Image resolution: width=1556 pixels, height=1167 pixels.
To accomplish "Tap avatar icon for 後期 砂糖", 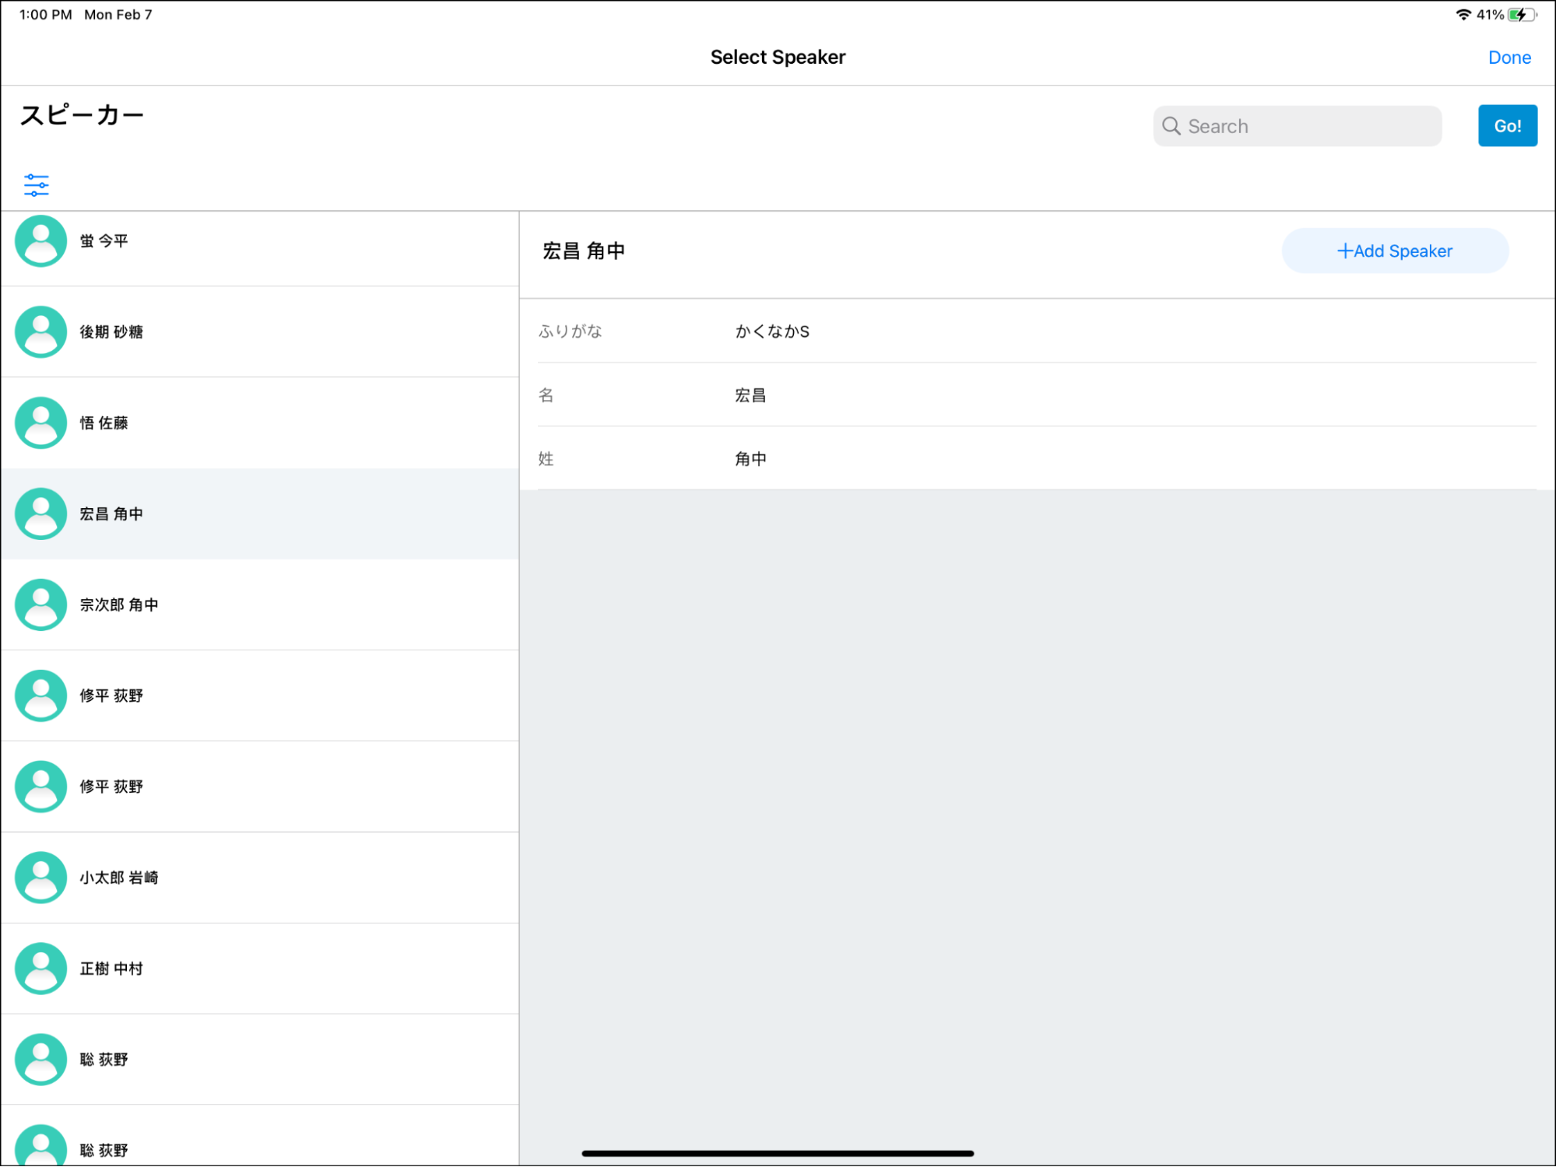I will point(40,332).
